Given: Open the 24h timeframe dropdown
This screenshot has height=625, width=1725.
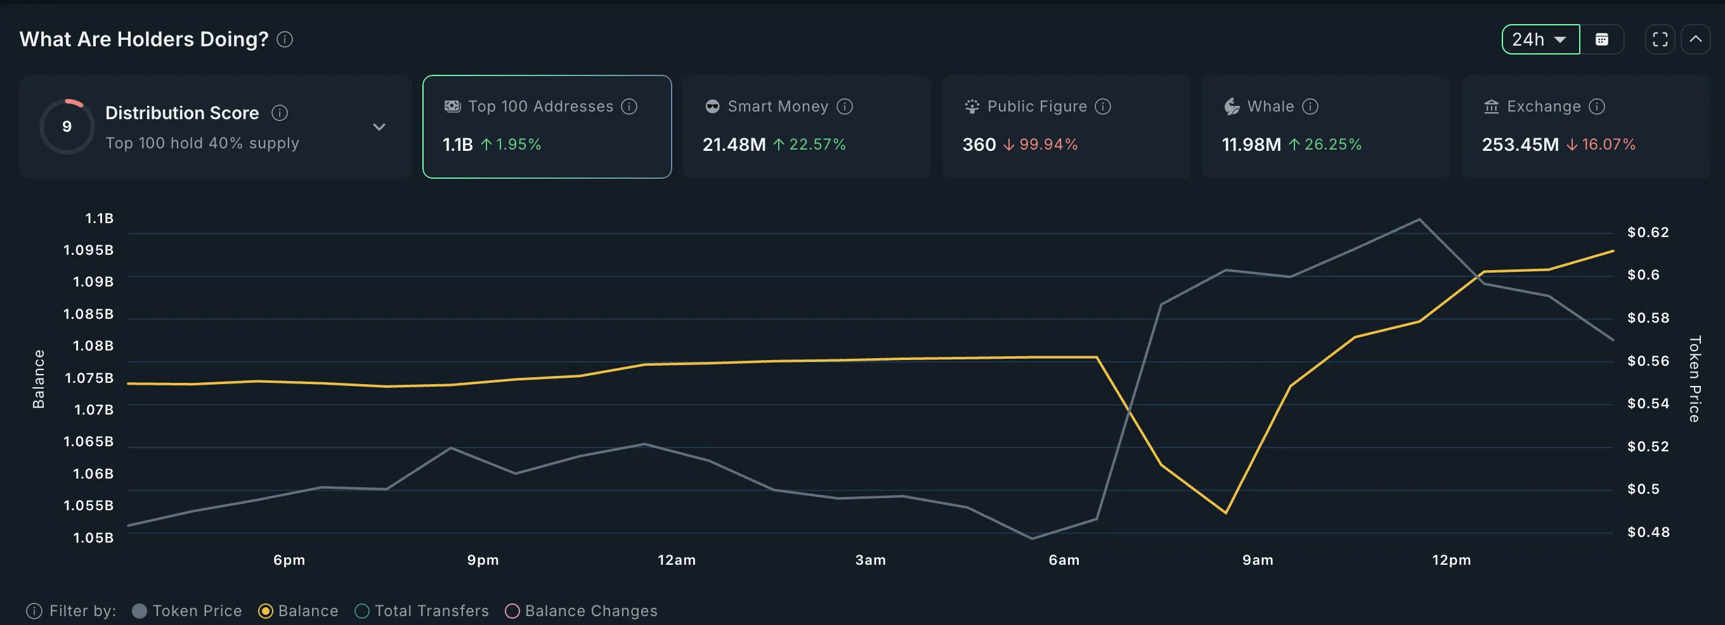Looking at the screenshot, I should [1540, 39].
